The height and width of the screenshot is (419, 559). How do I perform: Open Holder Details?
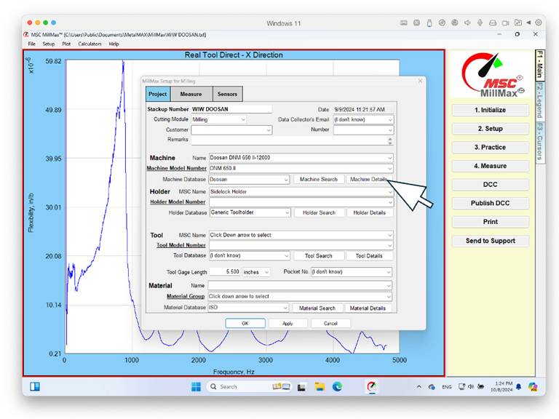[370, 212]
